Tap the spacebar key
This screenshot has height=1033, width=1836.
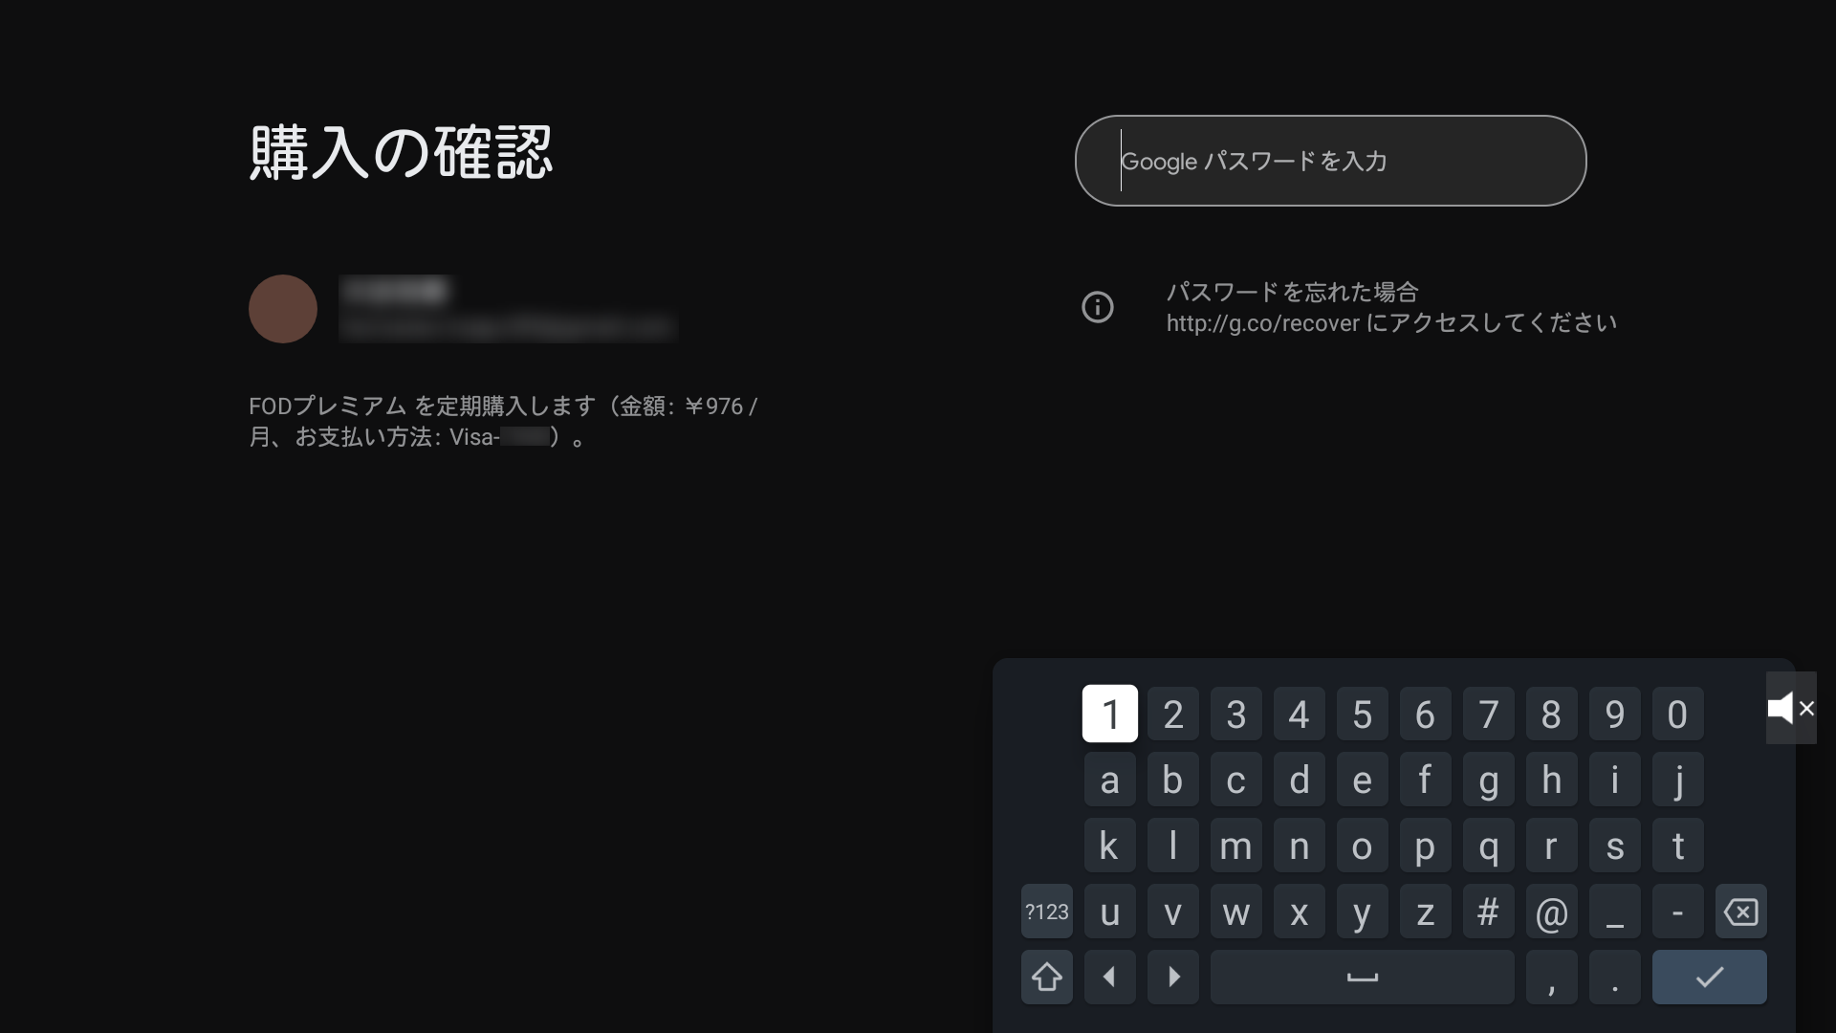click(x=1362, y=977)
